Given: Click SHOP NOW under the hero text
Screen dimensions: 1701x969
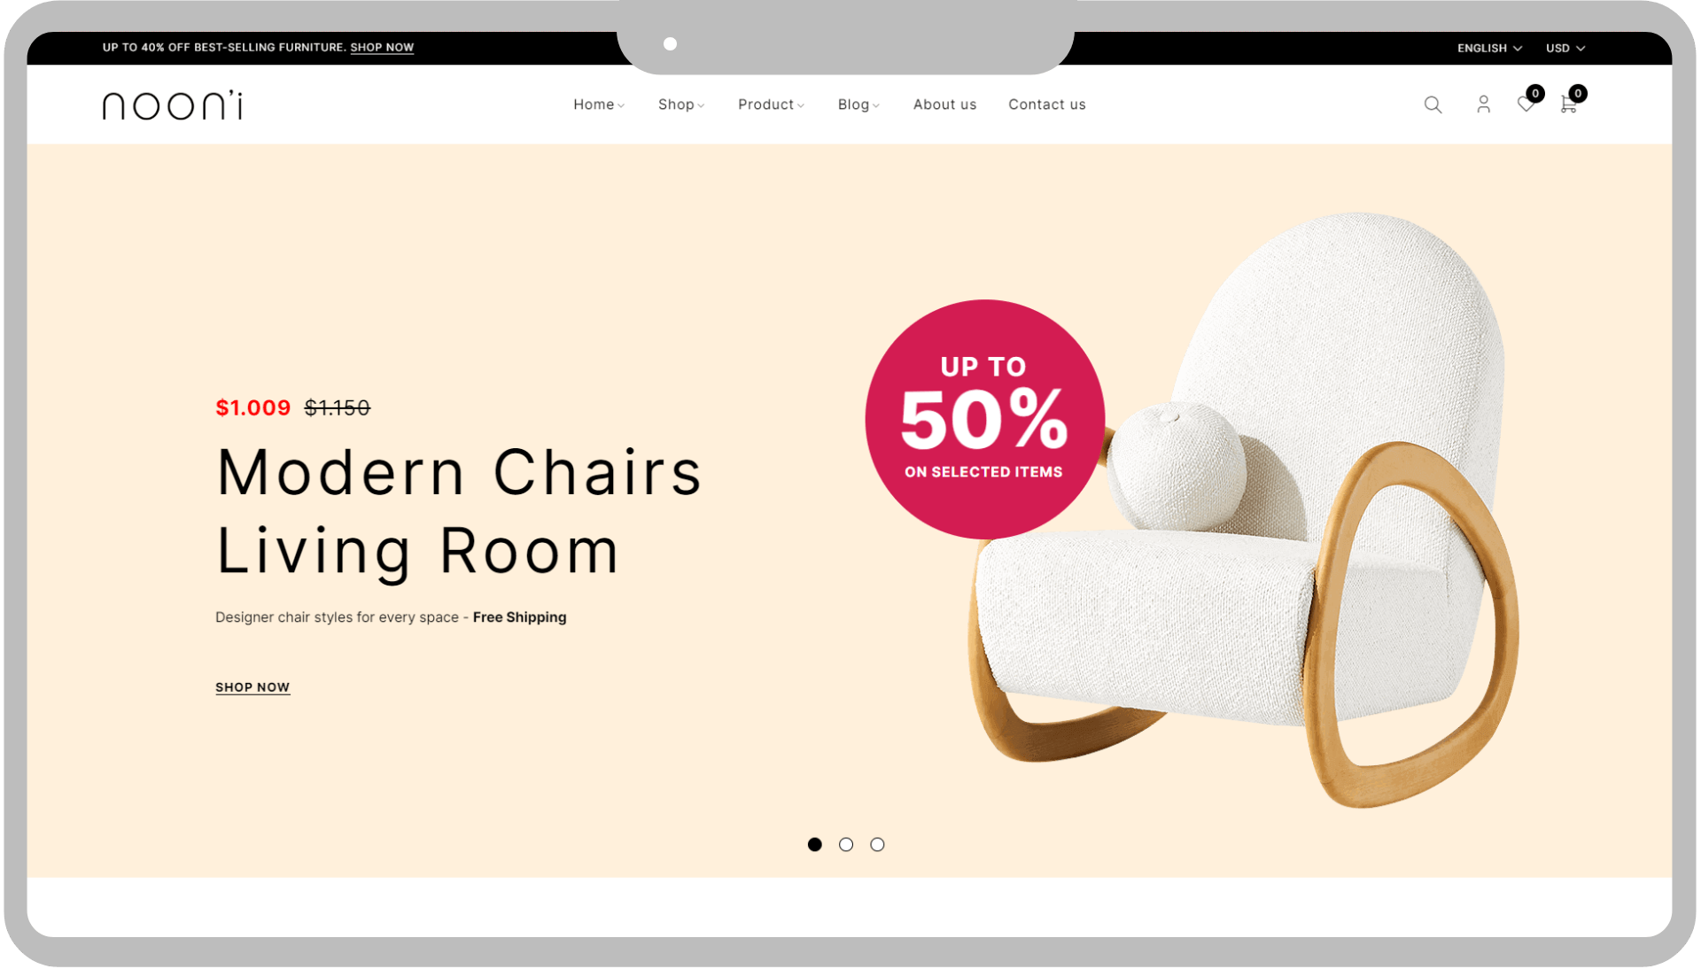Looking at the screenshot, I should click(252, 687).
